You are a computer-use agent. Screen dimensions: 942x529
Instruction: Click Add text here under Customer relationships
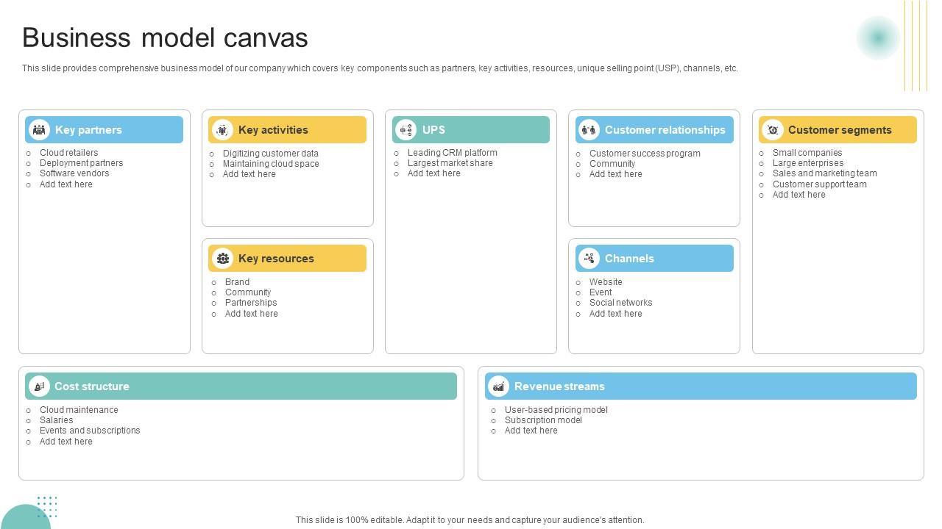[x=616, y=174]
